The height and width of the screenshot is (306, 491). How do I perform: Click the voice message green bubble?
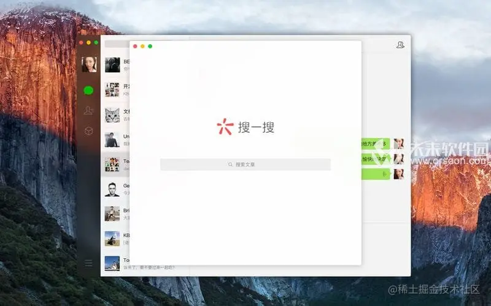point(376,174)
